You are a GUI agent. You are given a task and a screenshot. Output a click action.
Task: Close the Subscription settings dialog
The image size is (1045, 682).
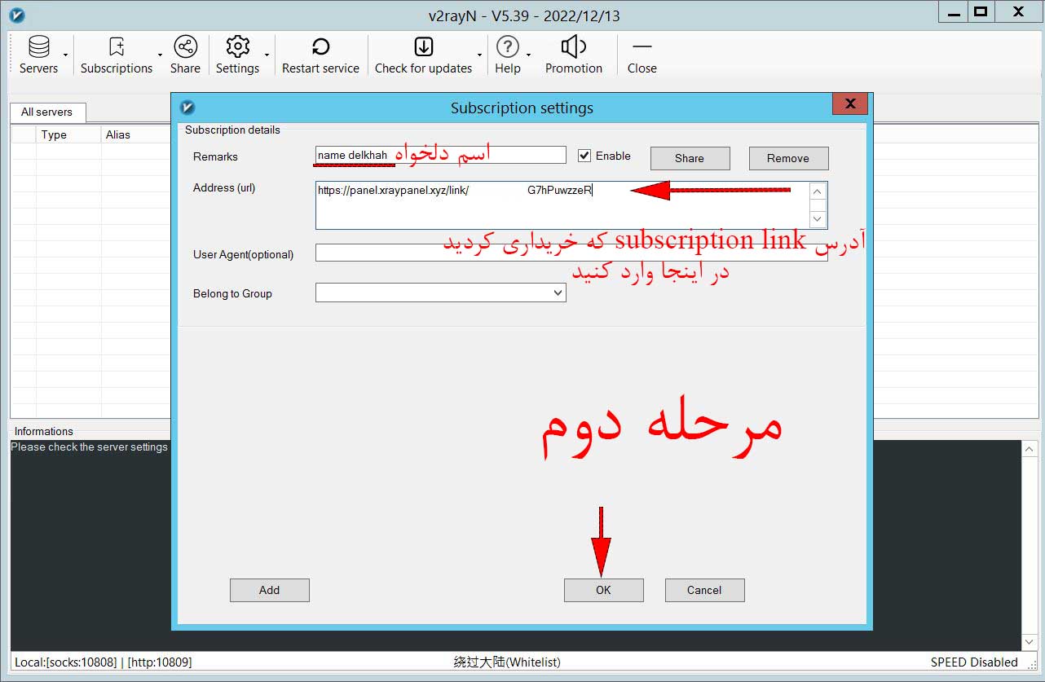[x=850, y=103]
